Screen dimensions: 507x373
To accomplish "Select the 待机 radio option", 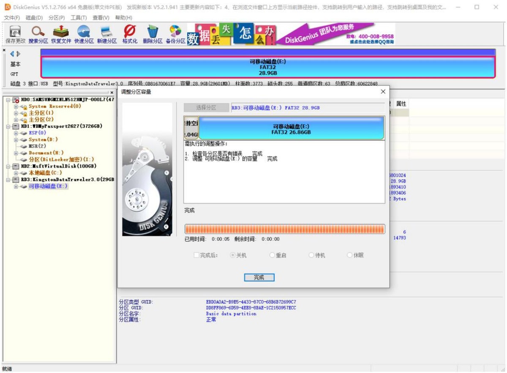I will 311,255.
